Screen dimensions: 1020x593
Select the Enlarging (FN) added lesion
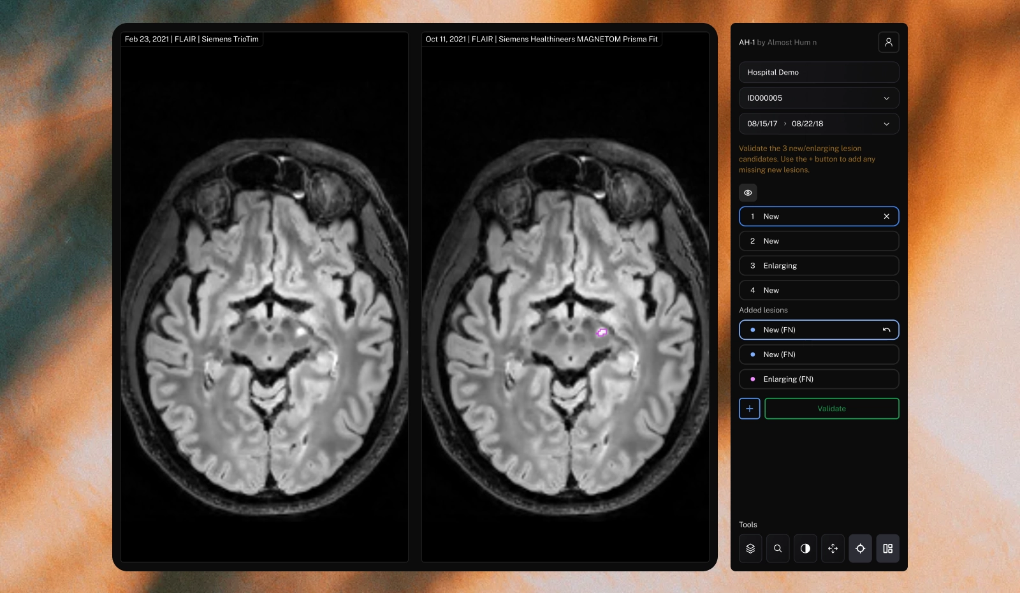pos(819,379)
